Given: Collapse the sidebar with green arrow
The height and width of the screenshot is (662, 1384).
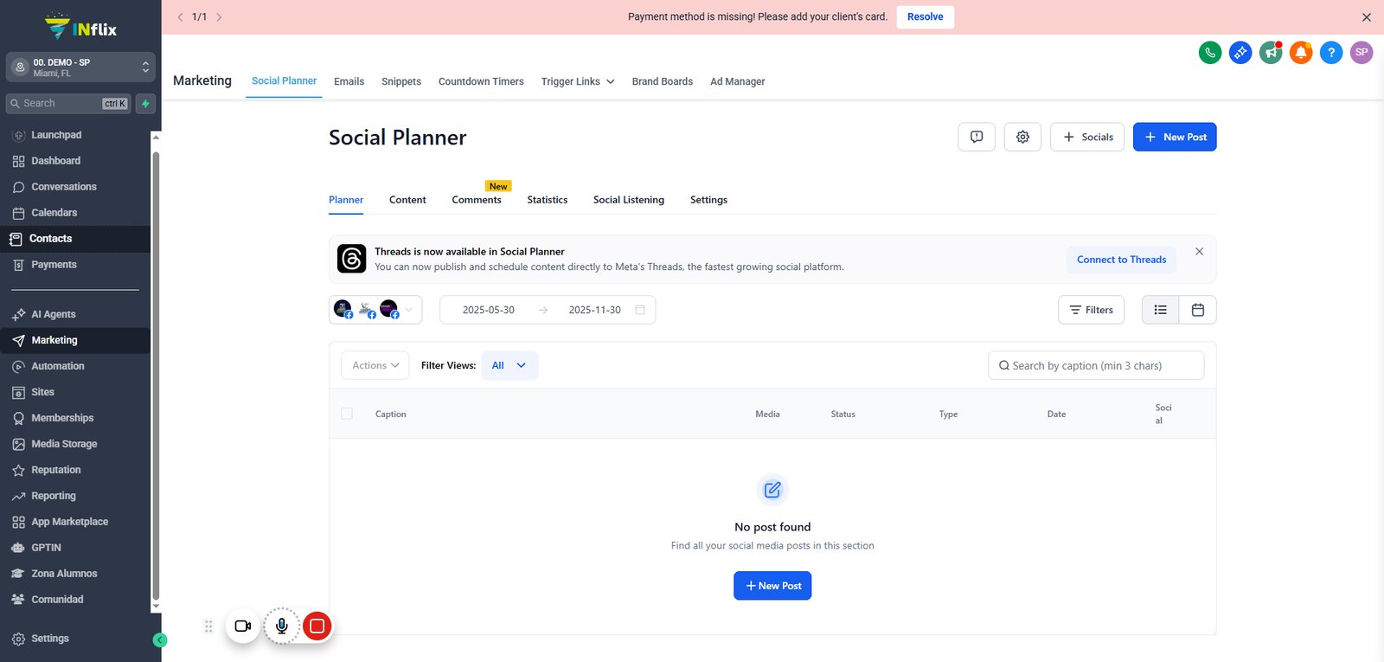Looking at the screenshot, I should [160, 640].
